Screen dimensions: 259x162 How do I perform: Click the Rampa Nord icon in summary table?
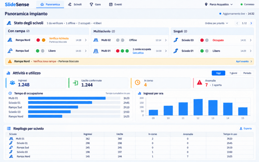click(11, 156)
